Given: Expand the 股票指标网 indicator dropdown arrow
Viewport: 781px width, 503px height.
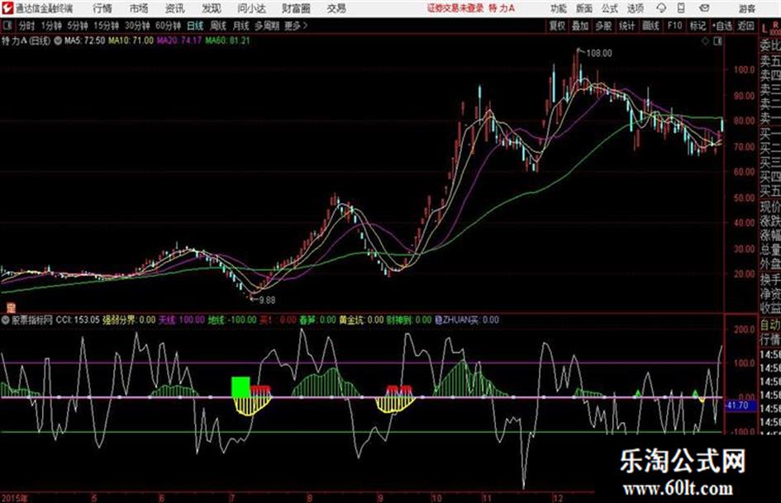Looking at the screenshot, I should [x=6, y=320].
